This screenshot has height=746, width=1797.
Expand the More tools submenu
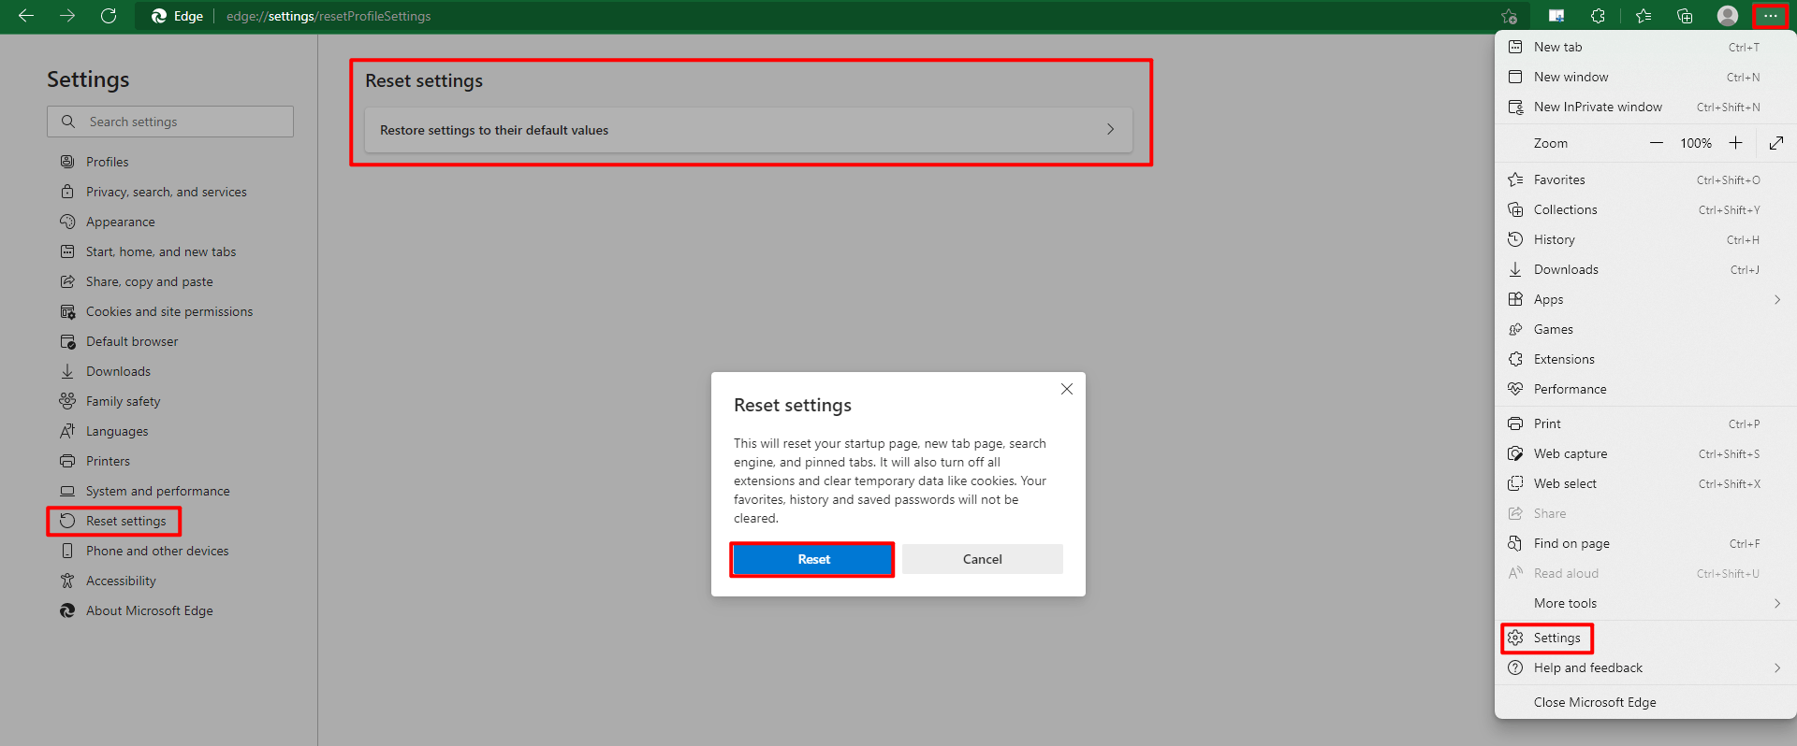1645,603
